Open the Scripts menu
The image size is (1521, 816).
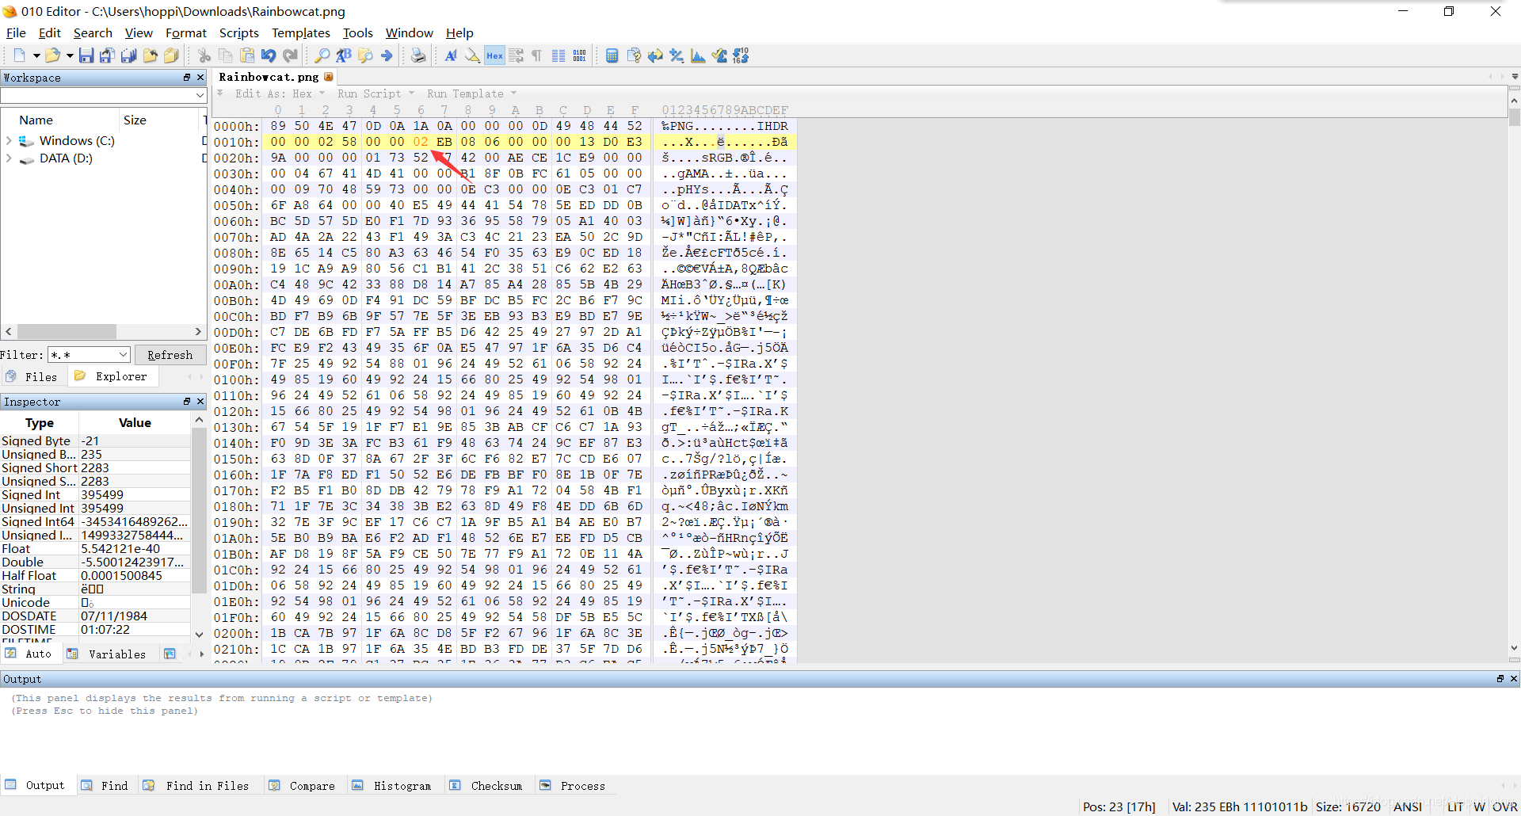(239, 32)
